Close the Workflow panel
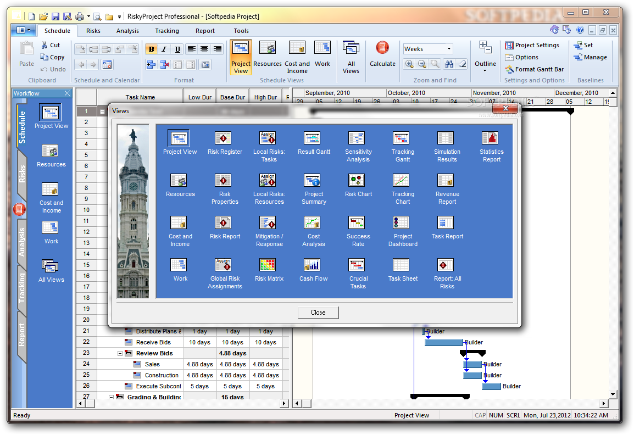 (x=67, y=93)
